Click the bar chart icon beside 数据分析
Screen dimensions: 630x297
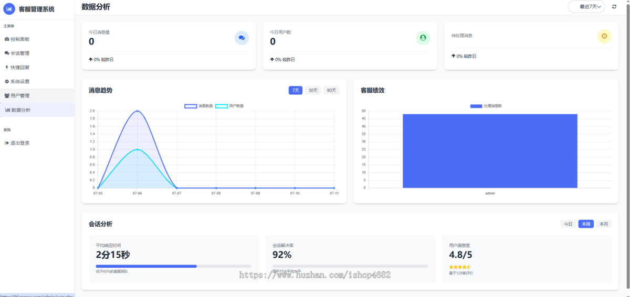[7, 110]
